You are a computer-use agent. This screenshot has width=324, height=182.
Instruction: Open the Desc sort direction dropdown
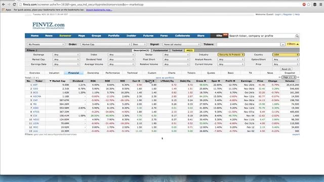click(x=139, y=44)
